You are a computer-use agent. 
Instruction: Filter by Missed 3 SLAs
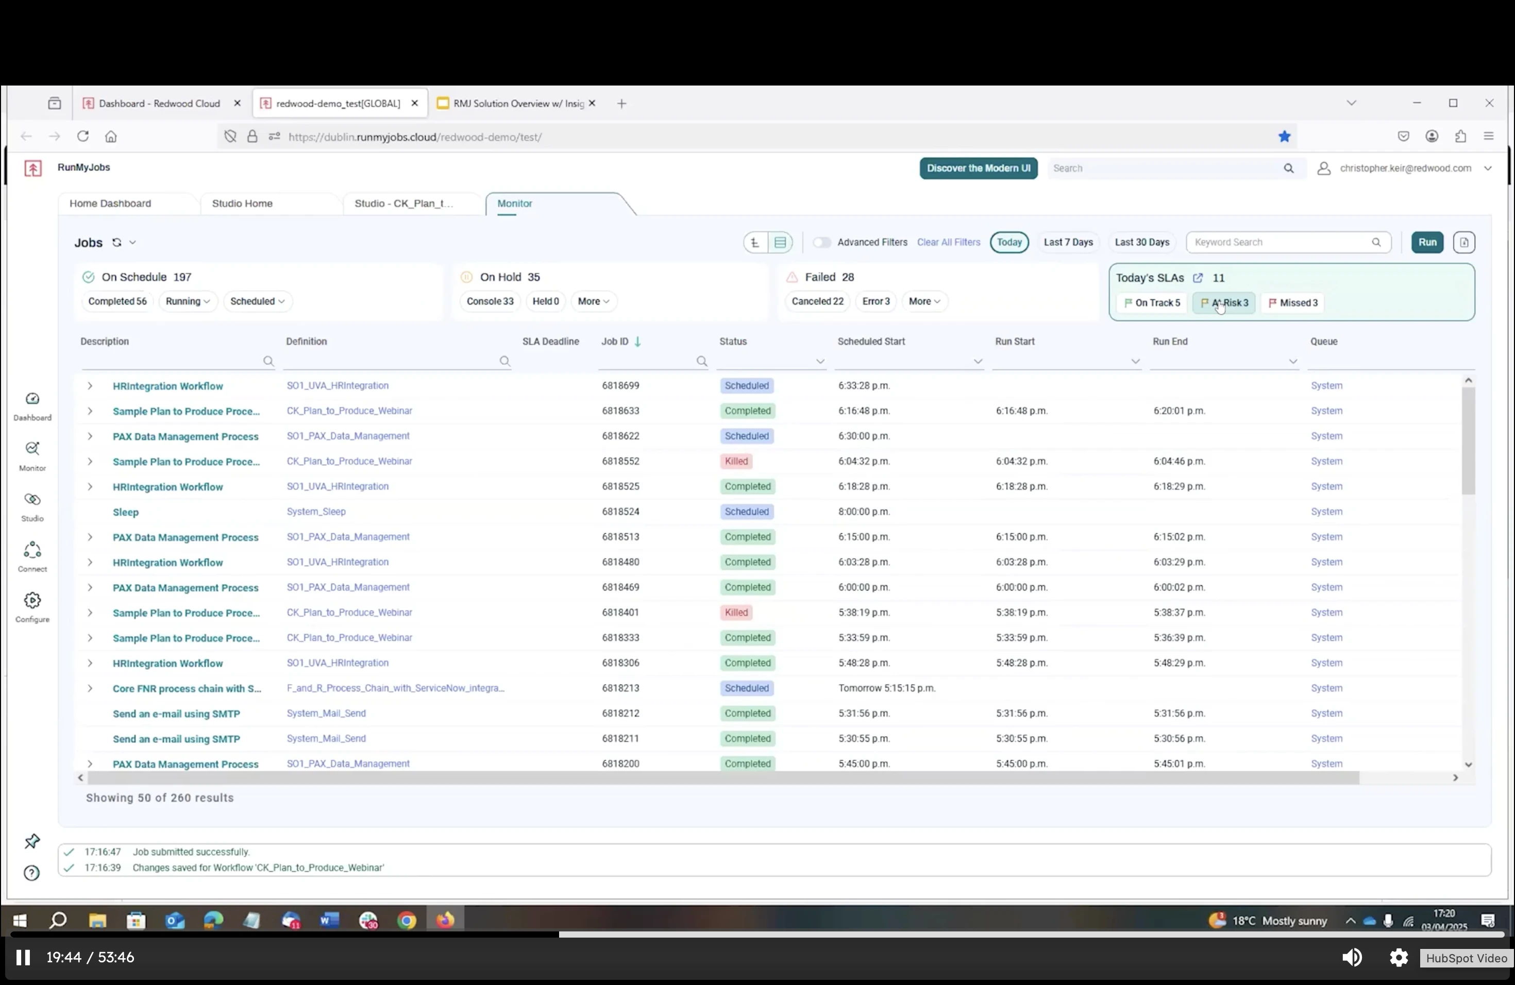1293,303
